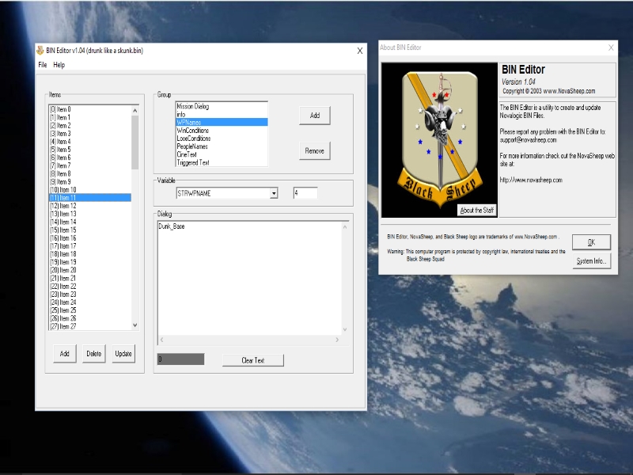Close the About BIN Editor window
The image size is (633, 475).
pyautogui.click(x=611, y=47)
